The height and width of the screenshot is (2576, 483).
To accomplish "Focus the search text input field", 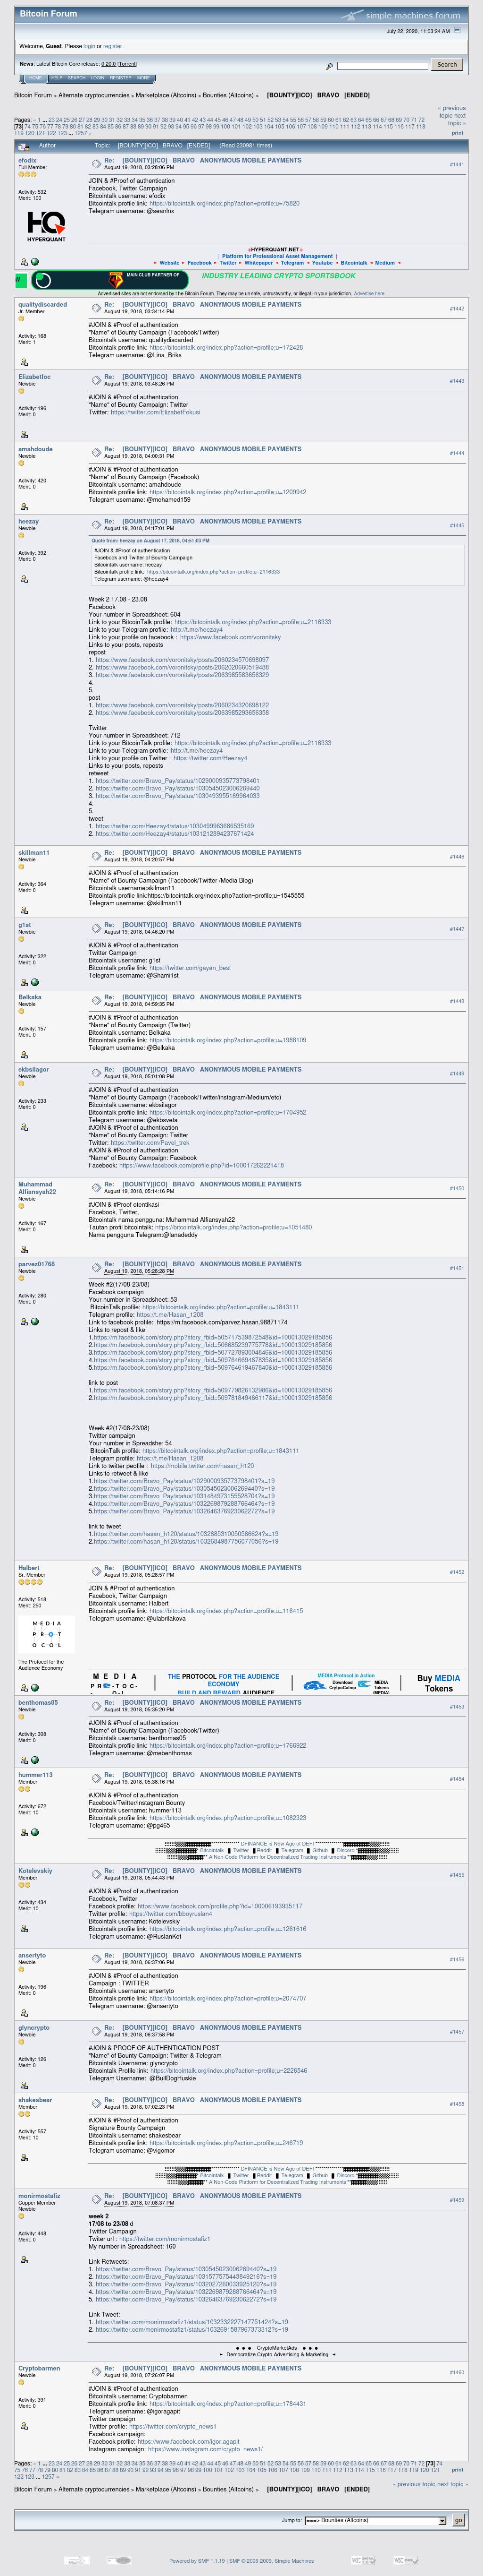I will (x=382, y=66).
